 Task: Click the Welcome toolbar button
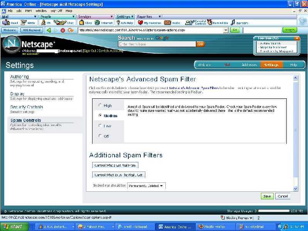tap(10, 30)
